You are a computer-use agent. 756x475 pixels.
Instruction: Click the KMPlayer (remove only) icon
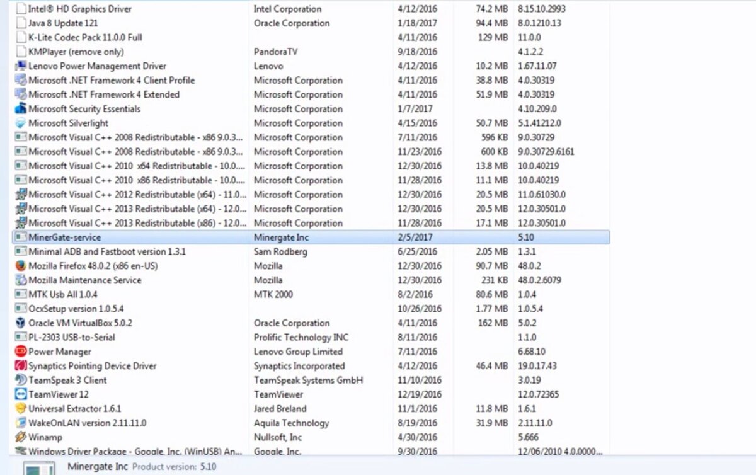(x=21, y=52)
